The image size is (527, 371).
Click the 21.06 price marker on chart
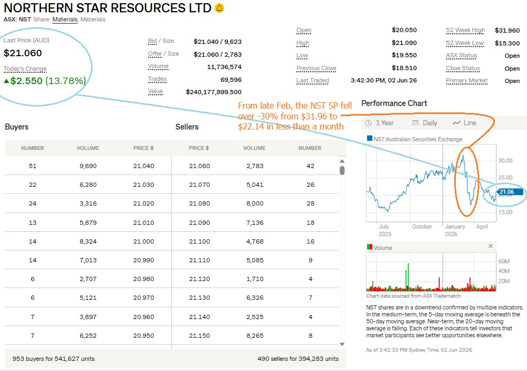[x=509, y=192]
